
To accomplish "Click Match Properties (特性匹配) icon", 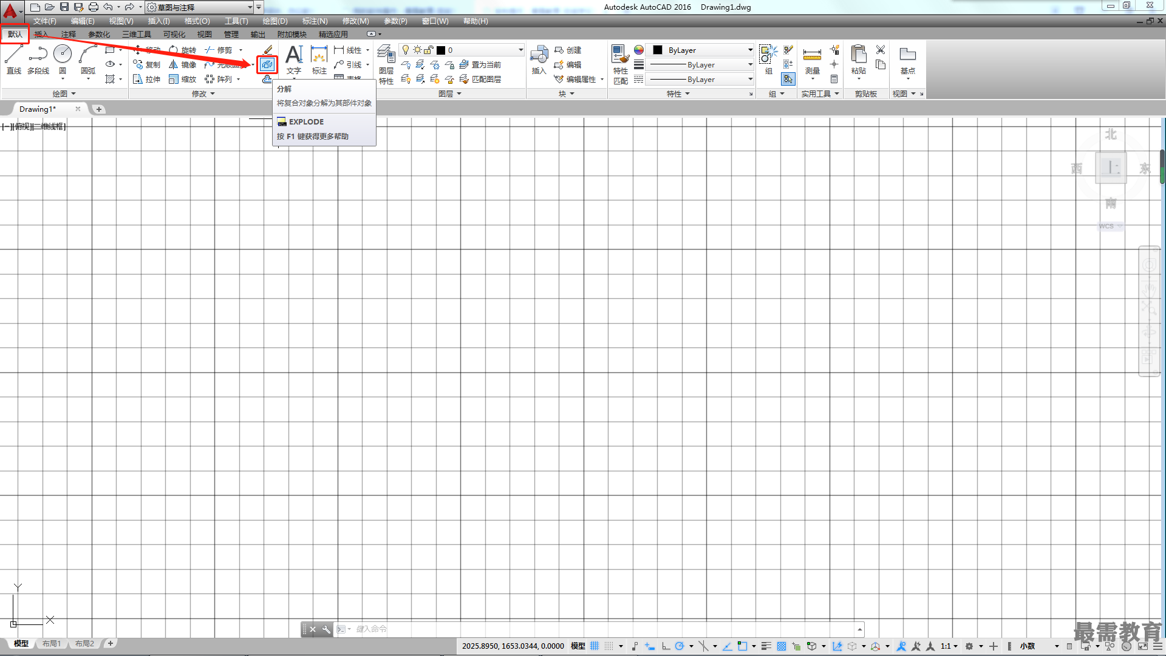I will (621, 64).
